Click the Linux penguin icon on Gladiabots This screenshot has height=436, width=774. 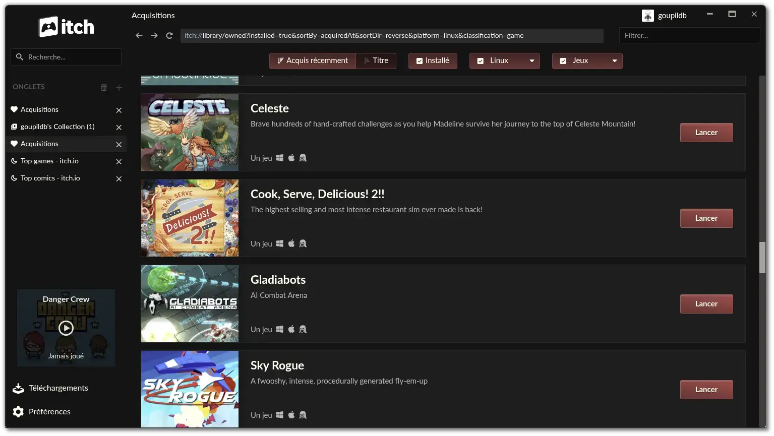pos(303,329)
